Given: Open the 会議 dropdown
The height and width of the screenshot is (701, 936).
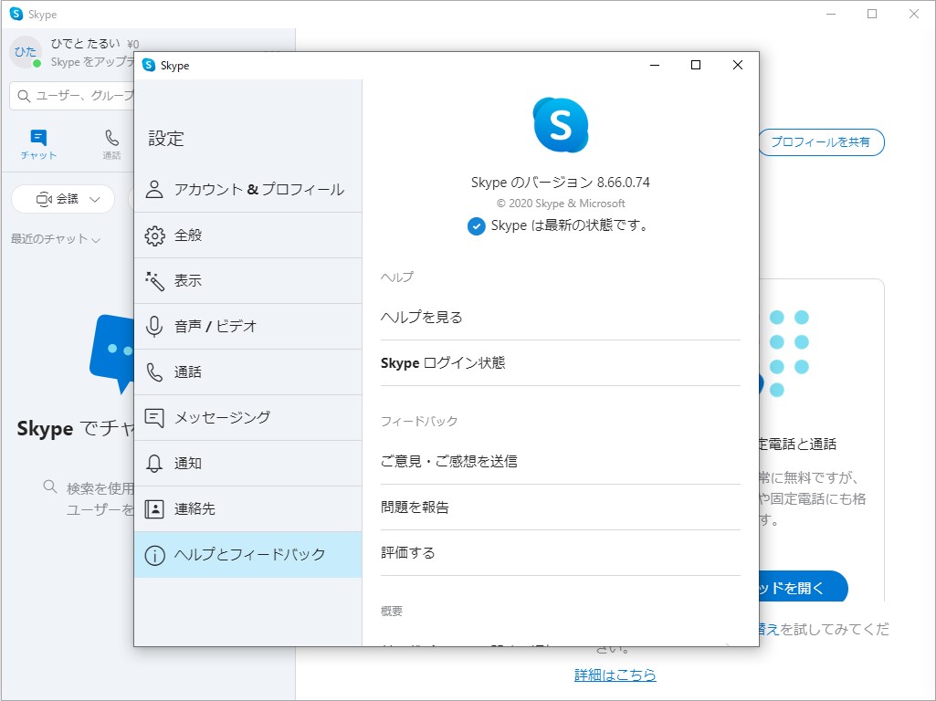Looking at the screenshot, I should 63,198.
